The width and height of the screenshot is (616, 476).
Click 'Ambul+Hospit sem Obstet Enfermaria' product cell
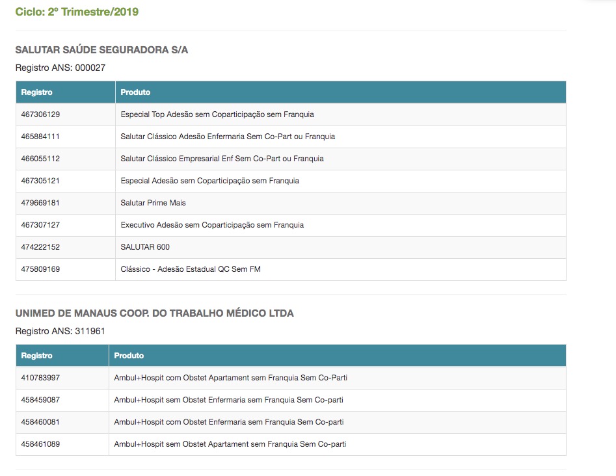point(228,400)
